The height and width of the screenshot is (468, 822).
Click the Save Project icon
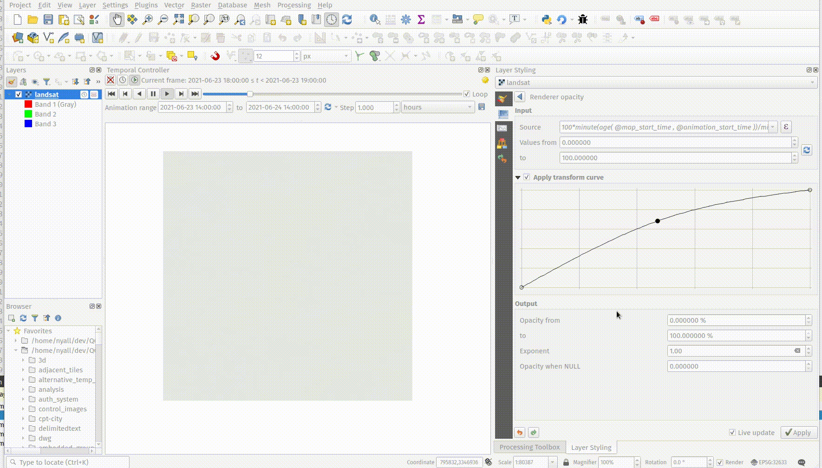point(48,19)
